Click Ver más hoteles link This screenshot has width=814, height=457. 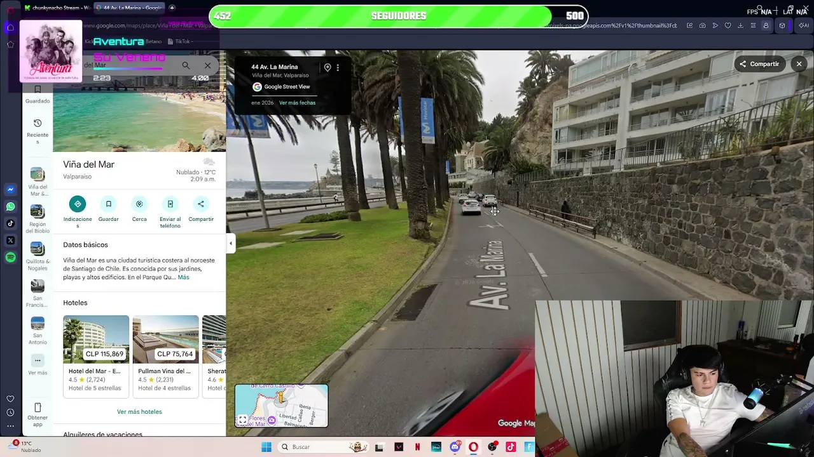coord(139,412)
